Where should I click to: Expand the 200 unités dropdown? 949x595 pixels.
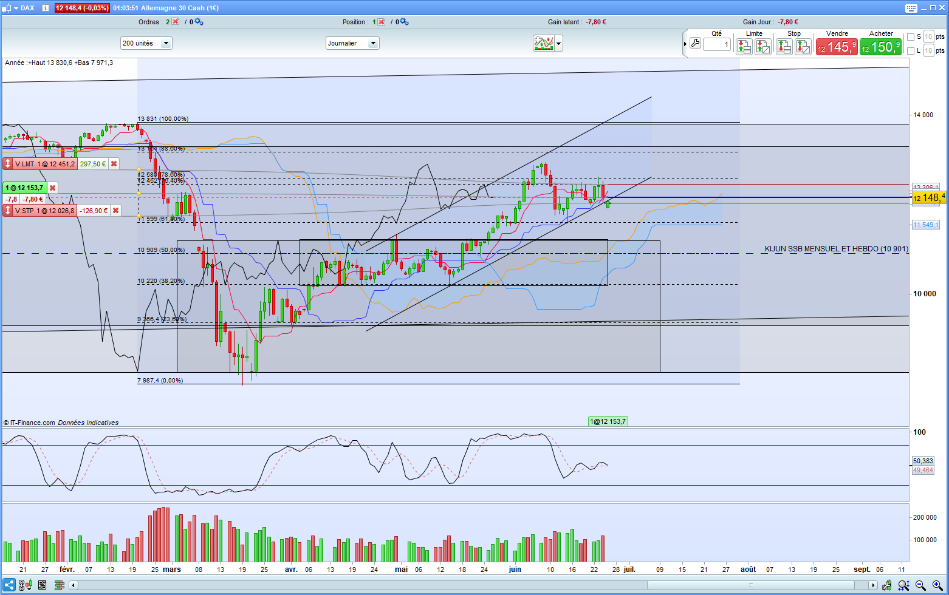click(x=146, y=43)
